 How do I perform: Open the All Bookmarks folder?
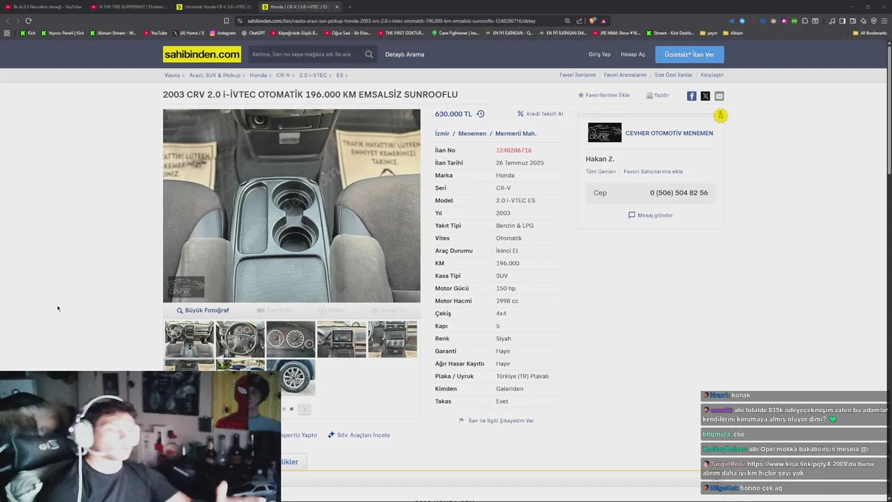[870, 33]
